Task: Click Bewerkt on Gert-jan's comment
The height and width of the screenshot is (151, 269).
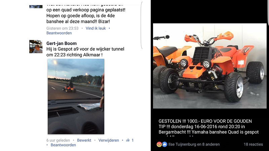Action: coord(84,140)
